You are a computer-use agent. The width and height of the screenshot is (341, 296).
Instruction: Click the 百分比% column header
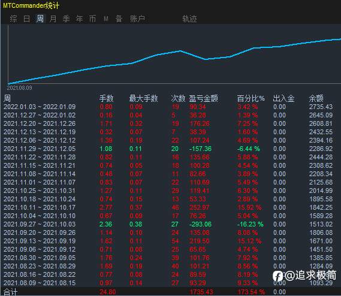[x=251, y=98]
